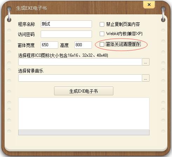Viewport: 172px width, 157px height.
Task: Close the 生成EXE电子书 dialog window
Action: point(149,5)
